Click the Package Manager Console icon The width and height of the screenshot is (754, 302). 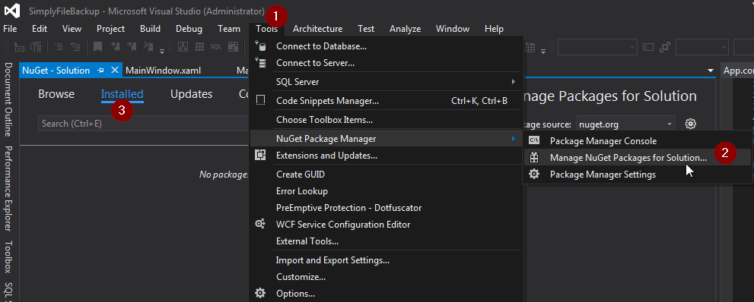click(534, 141)
